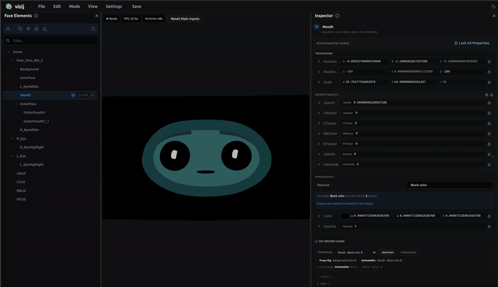Viewport: 498px width, 287px height.
Task: Click the link icon beside My Driver Chain
Action: [316, 241]
